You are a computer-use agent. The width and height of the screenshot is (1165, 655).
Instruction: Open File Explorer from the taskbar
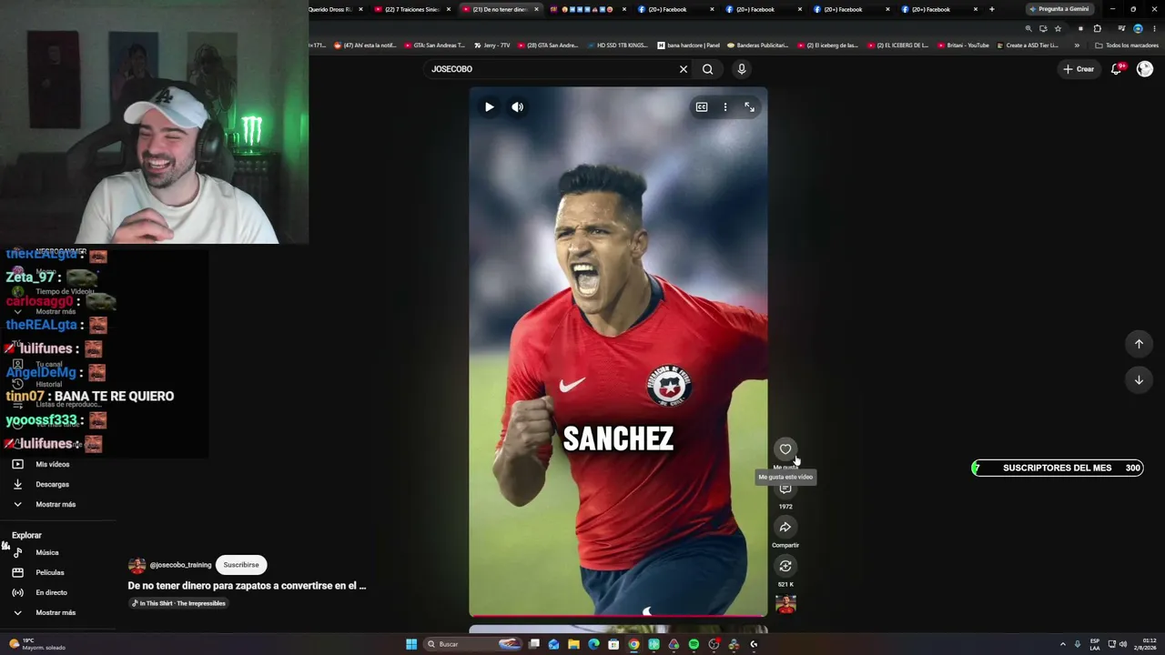[573, 644]
